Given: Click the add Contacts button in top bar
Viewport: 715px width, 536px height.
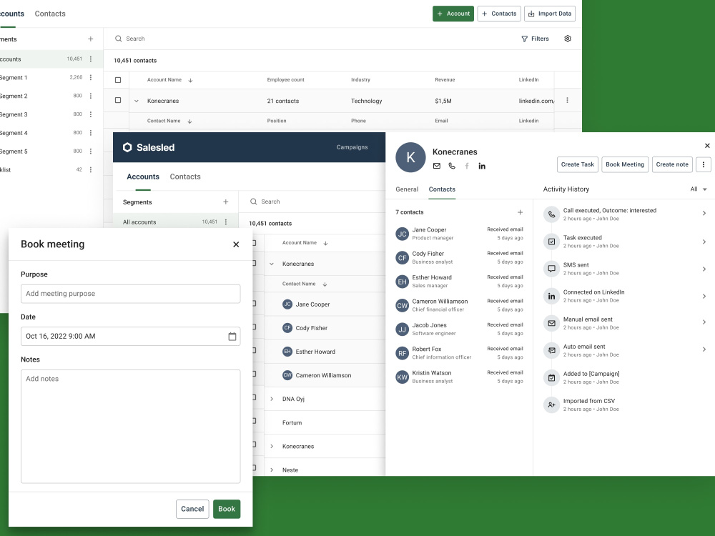Looking at the screenshot, I should 499,14.
